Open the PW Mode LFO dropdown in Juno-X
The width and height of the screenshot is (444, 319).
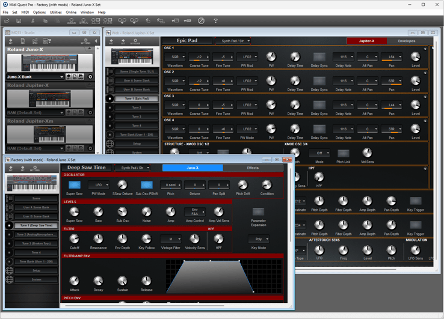[99, 185]
